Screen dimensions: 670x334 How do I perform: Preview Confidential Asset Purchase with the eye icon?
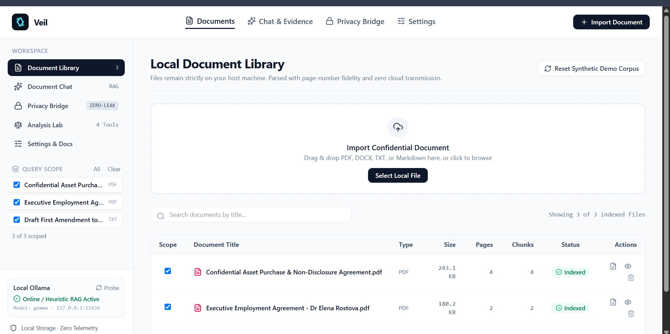628,266
